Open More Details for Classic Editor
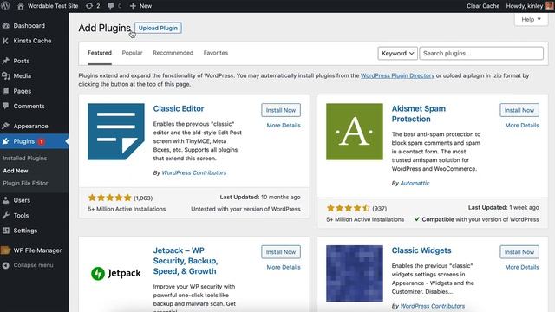 [x=284, y=125]
